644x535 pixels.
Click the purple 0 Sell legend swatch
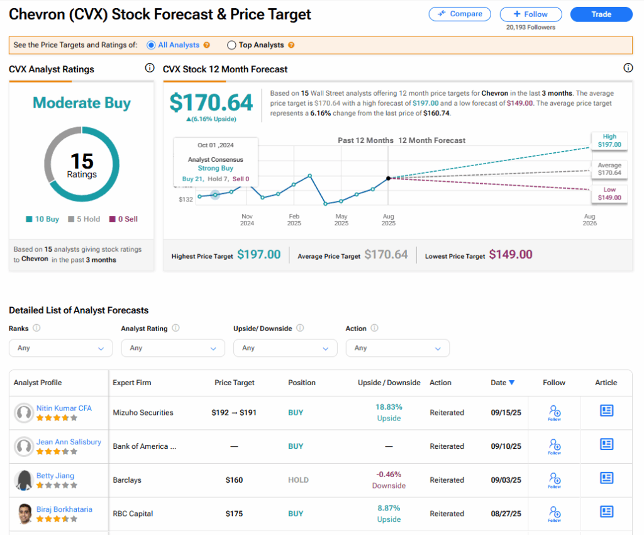112,219
